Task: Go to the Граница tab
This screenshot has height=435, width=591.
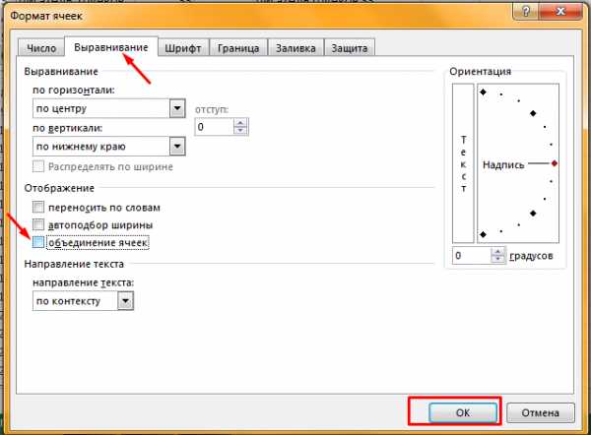Action: [238, 48]
